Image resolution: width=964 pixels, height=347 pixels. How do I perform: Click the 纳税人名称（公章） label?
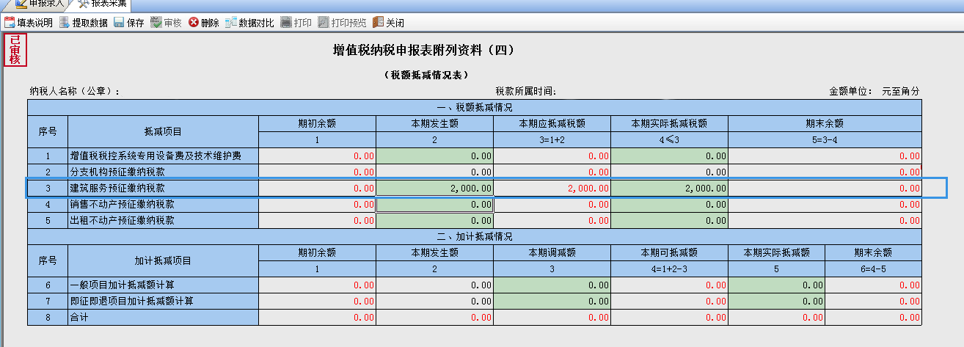[74, 92]
